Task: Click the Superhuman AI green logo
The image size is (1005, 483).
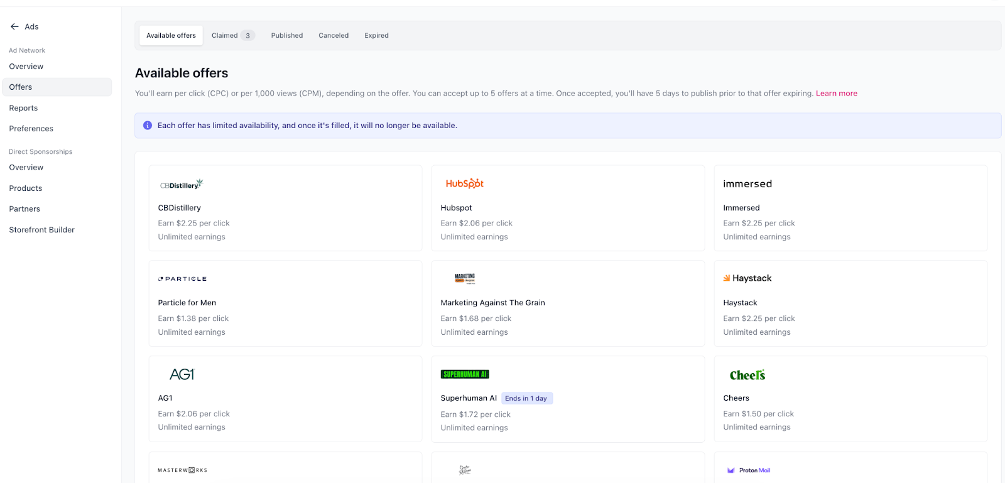Action: click(x=465, y=374)
